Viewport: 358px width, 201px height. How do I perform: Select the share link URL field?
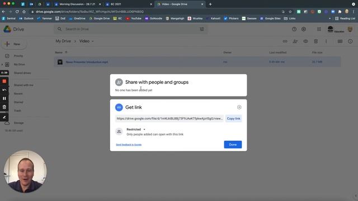pos(169,118)
